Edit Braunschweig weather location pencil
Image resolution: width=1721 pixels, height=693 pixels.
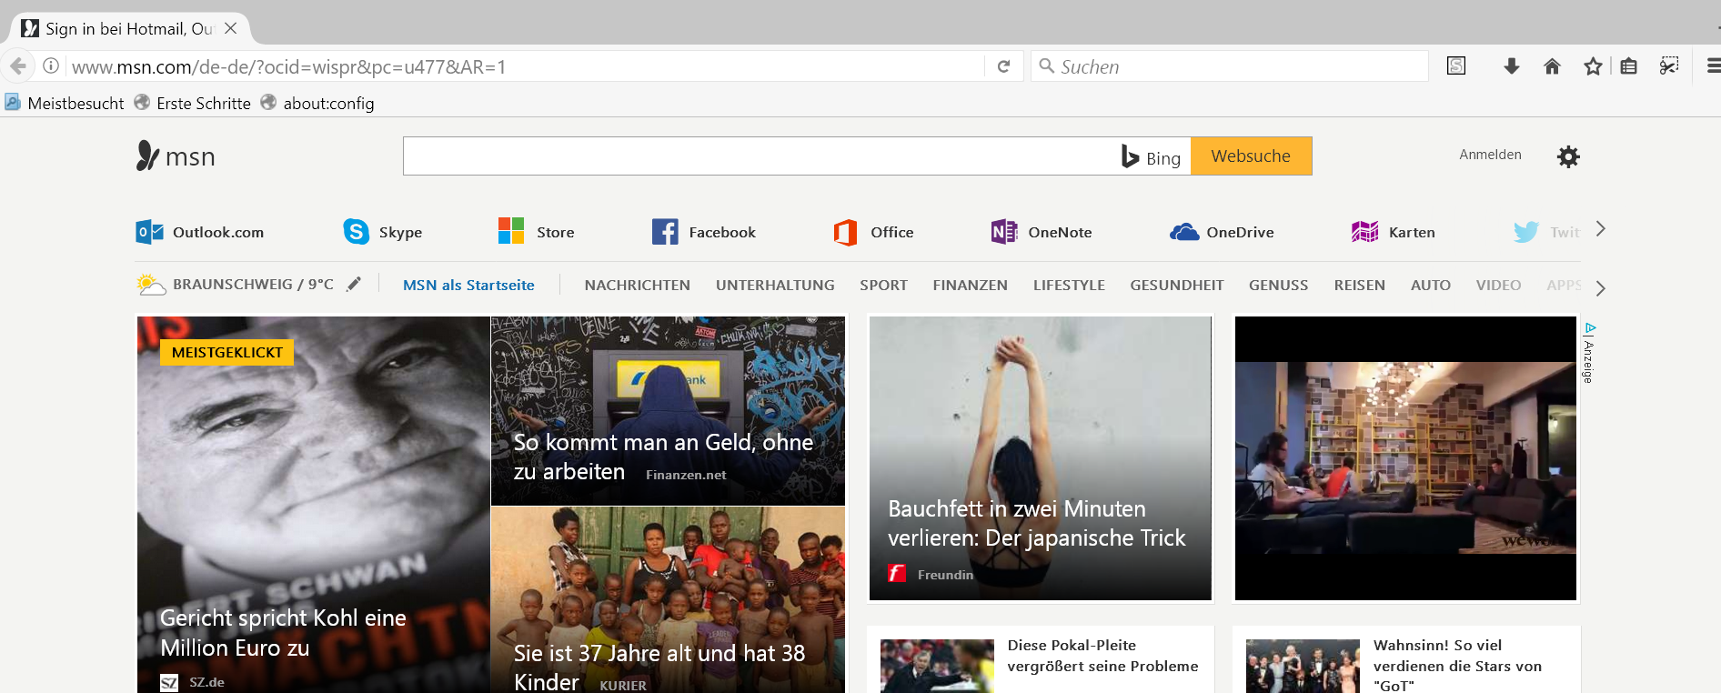354,284
